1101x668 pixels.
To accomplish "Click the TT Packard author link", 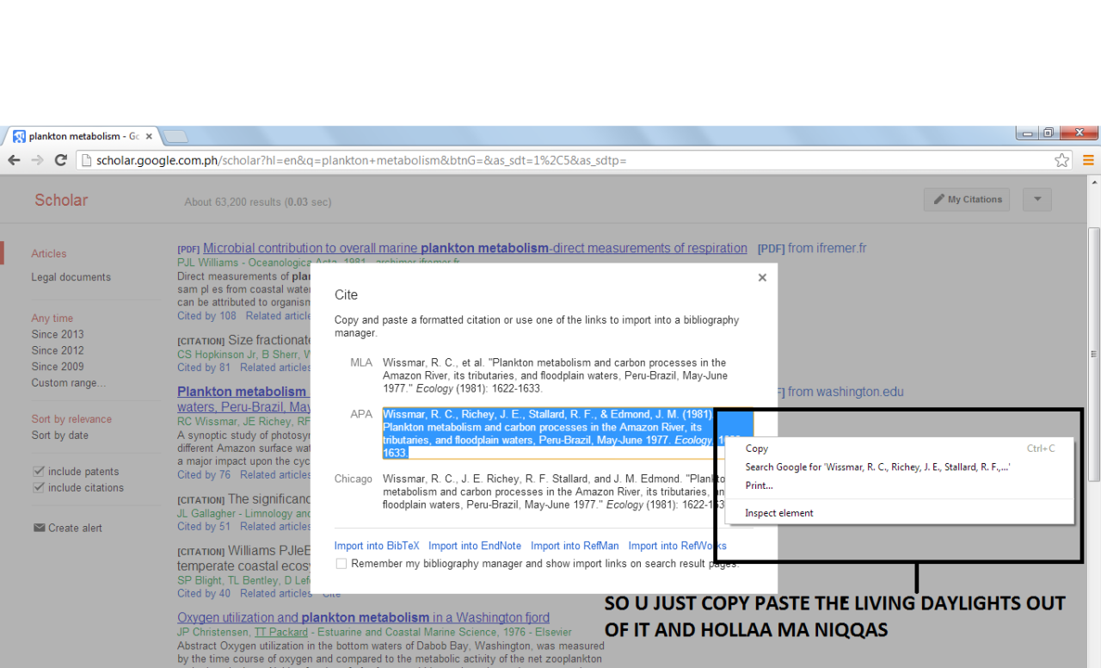I will click(280, 632).
